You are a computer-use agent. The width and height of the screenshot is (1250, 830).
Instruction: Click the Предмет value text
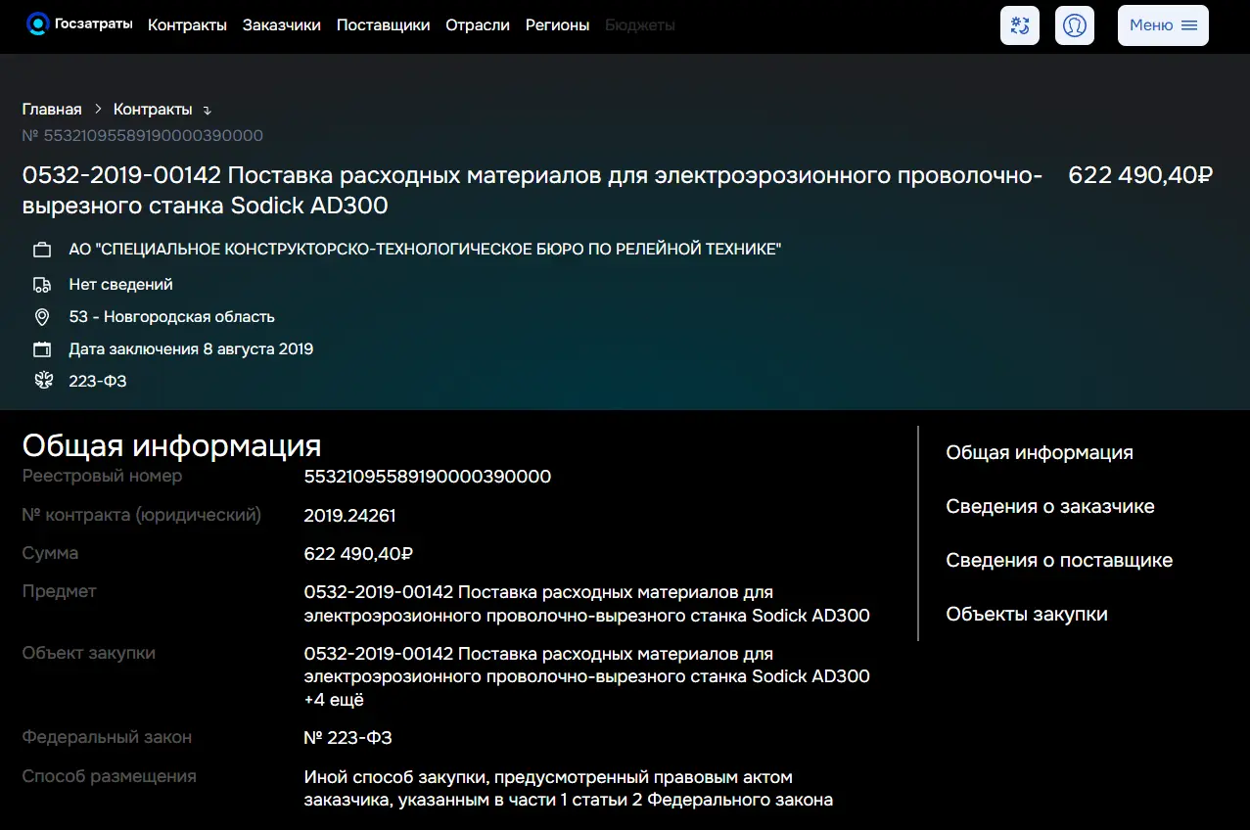[x=587, y=605]
